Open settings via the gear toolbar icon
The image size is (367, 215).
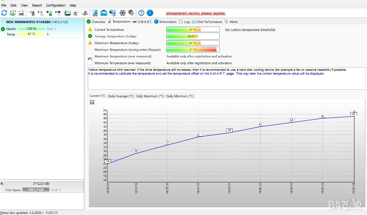[x=122, y=13]
